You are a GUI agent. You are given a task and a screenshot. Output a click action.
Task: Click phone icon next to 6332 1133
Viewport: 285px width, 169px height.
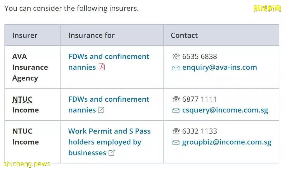[176, 131]
